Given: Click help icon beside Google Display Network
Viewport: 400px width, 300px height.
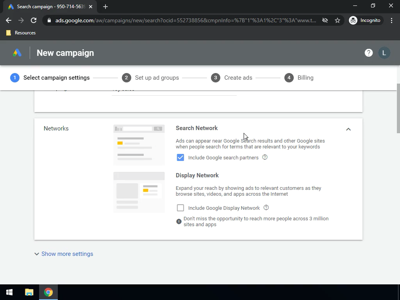Looking at the screenshot, I should [266, 208].
